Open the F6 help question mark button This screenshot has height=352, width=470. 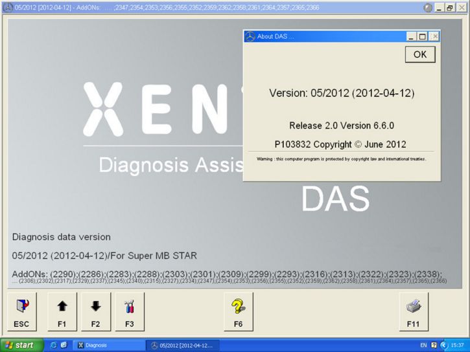click(x=239, y=312)
